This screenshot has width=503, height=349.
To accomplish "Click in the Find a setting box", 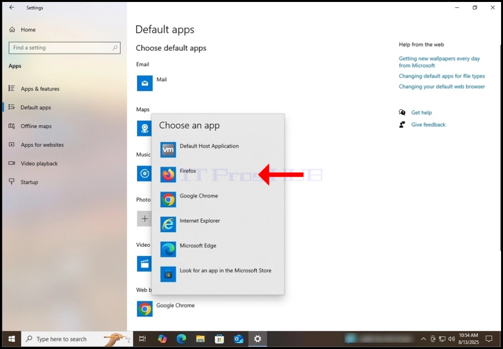I will 65,48.
